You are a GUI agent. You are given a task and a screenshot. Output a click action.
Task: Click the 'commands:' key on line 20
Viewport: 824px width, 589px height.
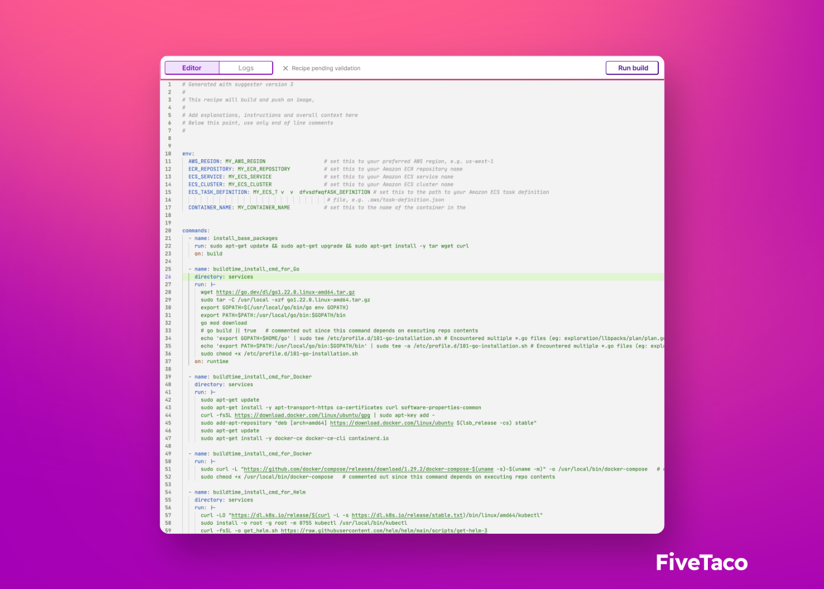pyautogui.click(x=195, y=231)
